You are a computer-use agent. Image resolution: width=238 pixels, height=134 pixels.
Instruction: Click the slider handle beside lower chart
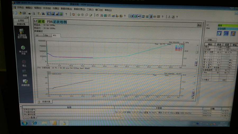point(194,83)
